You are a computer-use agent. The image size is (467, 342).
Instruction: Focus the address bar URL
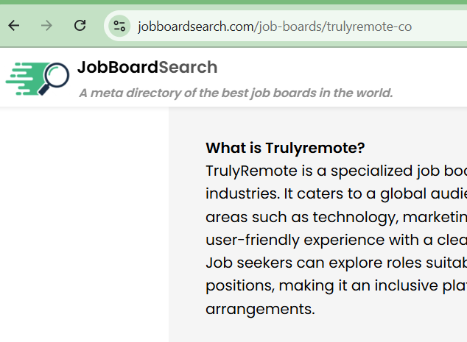coord(295,26)
